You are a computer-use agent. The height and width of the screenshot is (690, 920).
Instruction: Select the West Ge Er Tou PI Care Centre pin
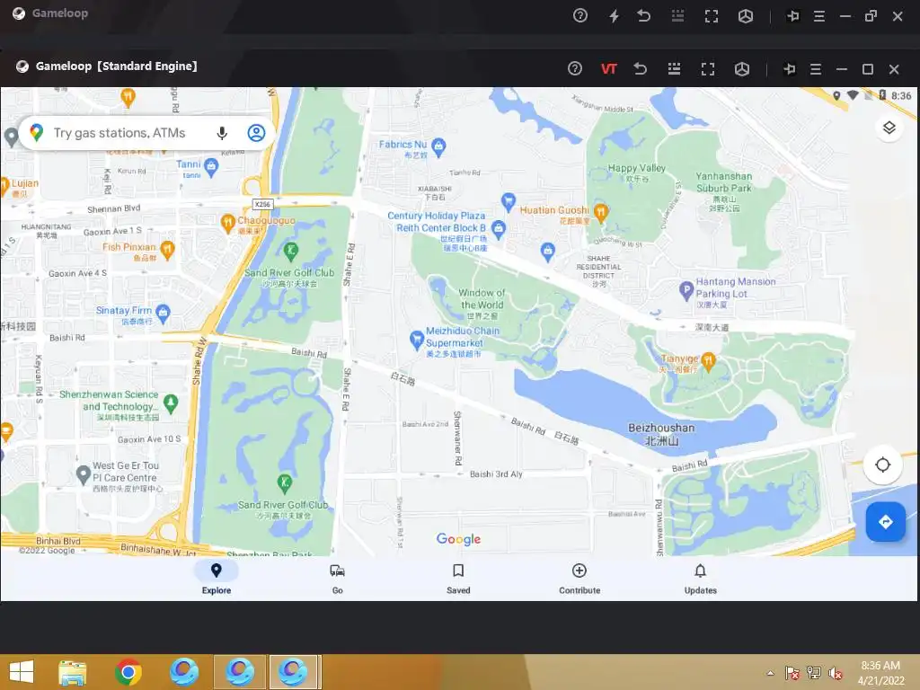(84, 473)
